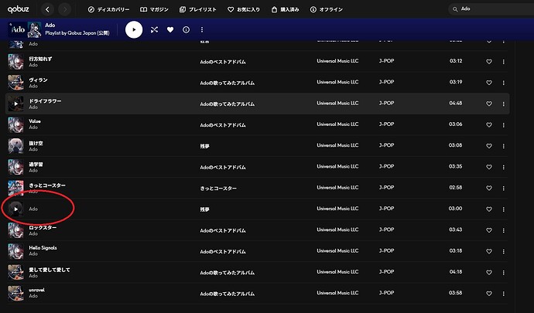Click the search field containing Ado
Image resolution: width=534 pixels, height=313 pixels.
pyautogui.click(x=493, y=9)
